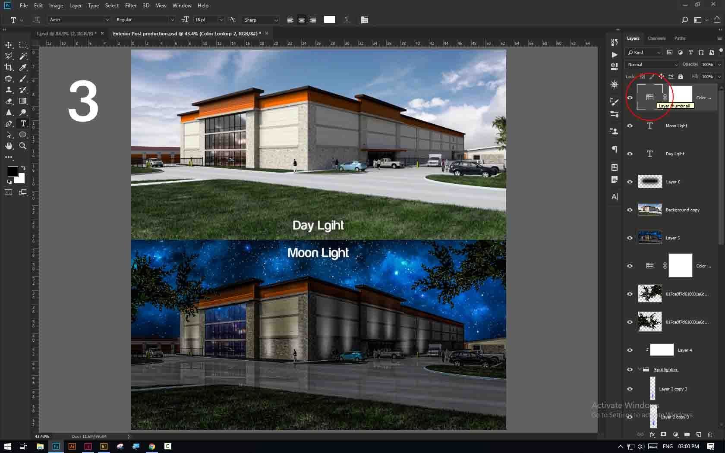The height and width of the screenshot is (453, 725).
Task: Select the Crop tool
Action: pyautogui.click(x=9, y=67)
